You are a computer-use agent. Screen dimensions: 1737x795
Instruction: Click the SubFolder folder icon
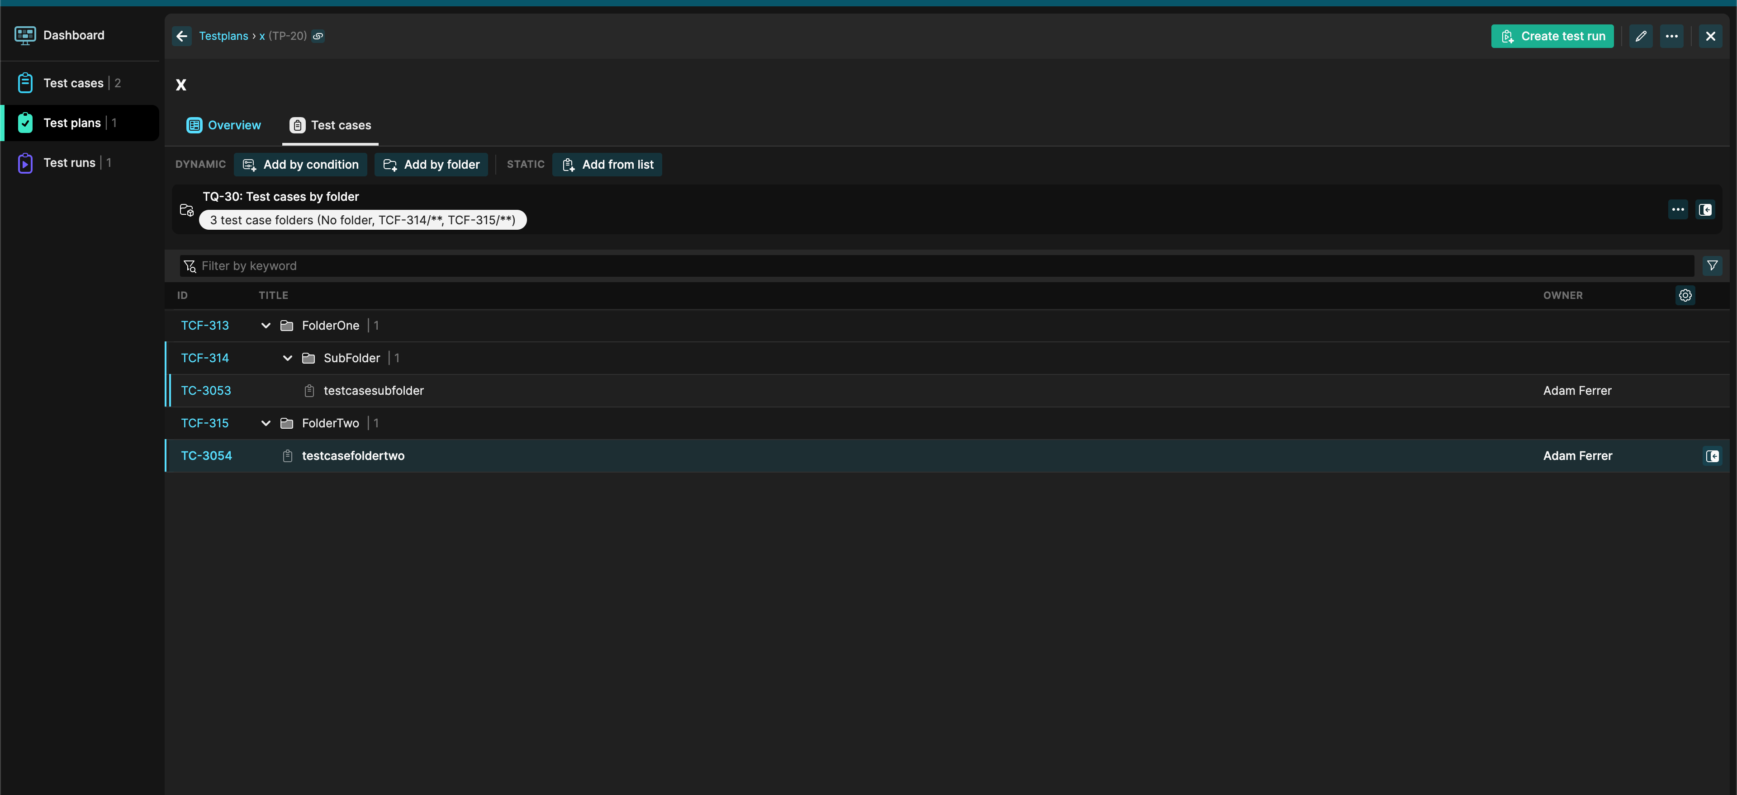(x=308, y=358)
